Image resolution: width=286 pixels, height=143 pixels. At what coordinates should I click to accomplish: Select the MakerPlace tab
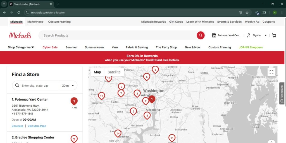pyautogui.click(x=35, y=22)
